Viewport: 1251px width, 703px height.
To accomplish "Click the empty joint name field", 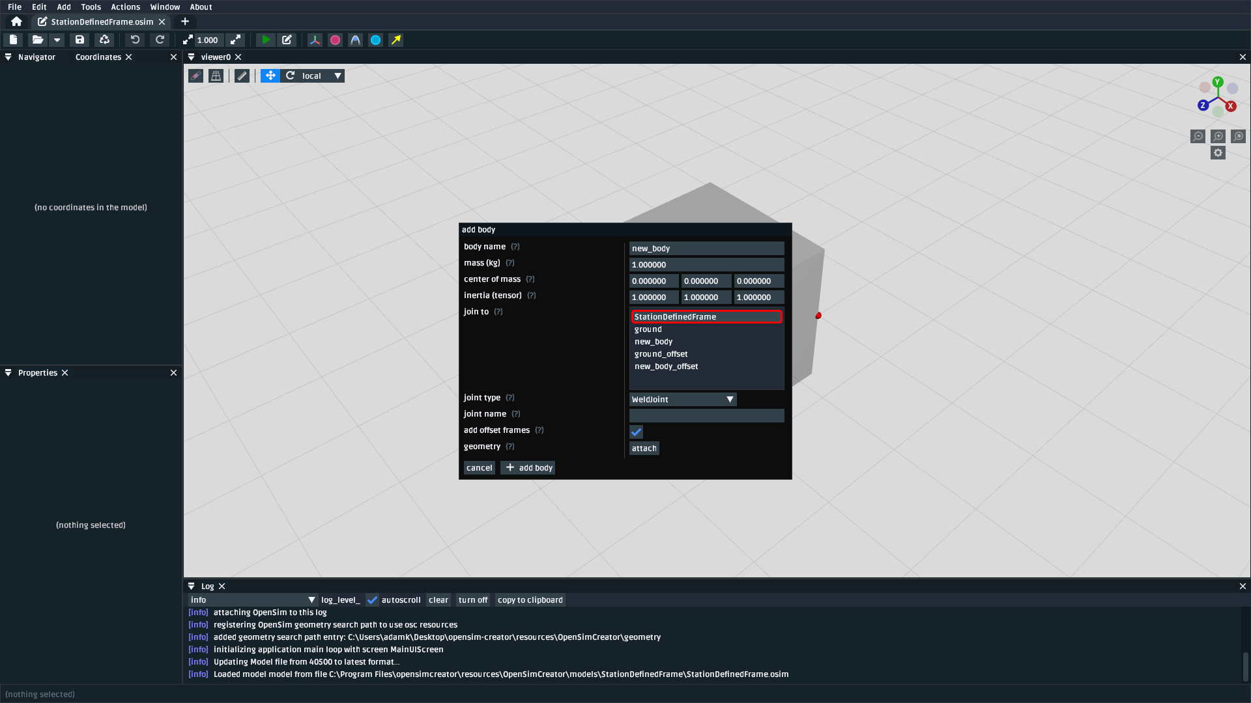I will [706, 416].
